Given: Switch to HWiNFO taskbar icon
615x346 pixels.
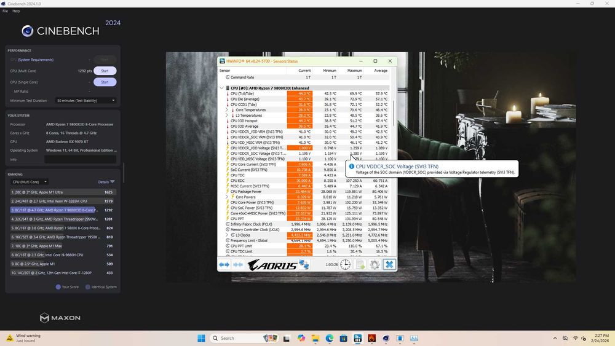Looking at the screenshot, I should tap(358, 338).
